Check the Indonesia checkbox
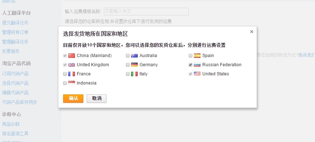 [65, 83]
